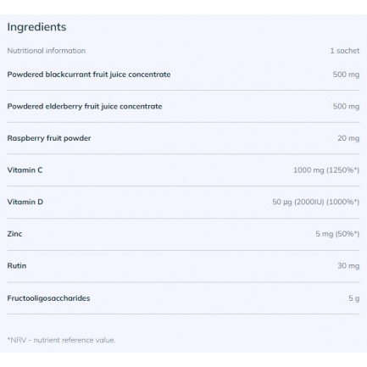Click the 5 mg (50%*) zinc value
This screenshot has height=367, width=367.
click(x=337, y=234)
